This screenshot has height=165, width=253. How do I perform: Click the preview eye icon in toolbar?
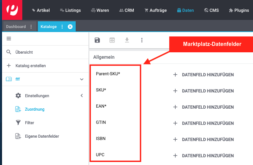tap(112, 40)
